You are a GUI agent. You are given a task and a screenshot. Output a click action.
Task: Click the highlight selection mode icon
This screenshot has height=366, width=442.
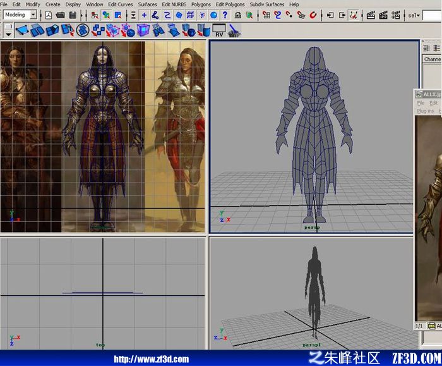[x=249, y=15]
